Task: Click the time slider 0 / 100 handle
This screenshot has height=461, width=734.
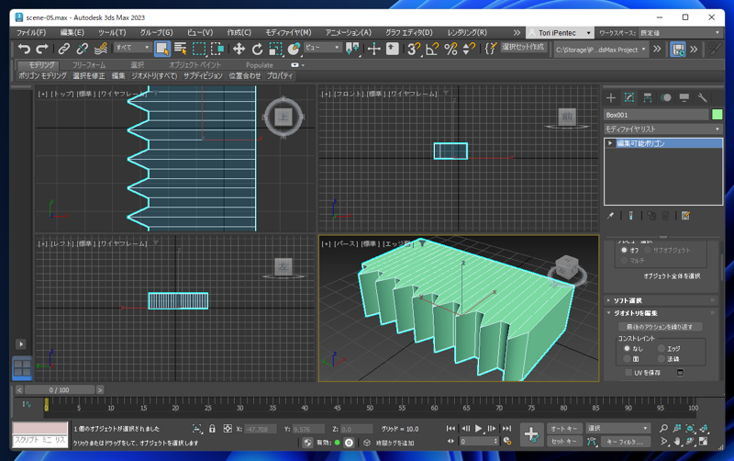Action: (59, 389)
